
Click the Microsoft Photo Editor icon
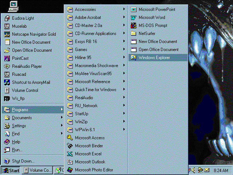70,170
